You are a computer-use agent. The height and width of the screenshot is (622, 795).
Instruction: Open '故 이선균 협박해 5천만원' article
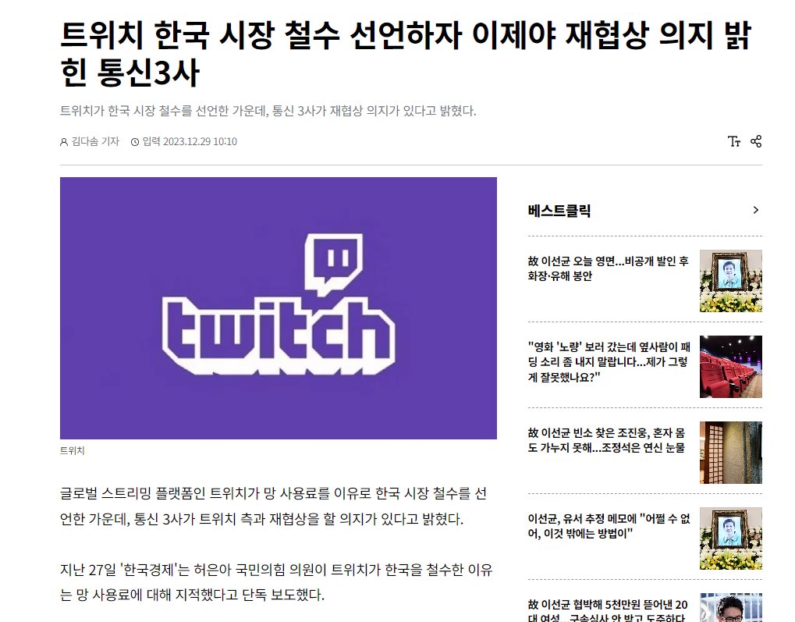608,610
